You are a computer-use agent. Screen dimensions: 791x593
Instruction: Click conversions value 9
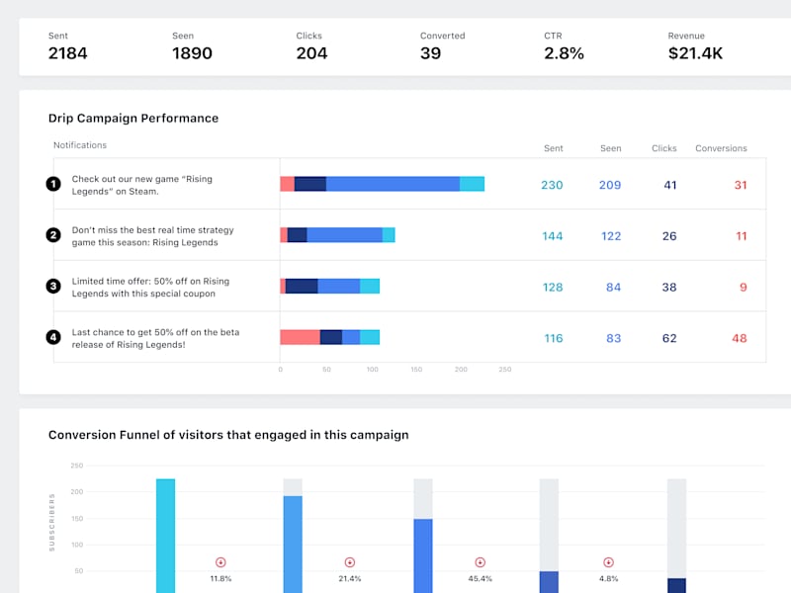pyautogui.click(x=744, y=288)
